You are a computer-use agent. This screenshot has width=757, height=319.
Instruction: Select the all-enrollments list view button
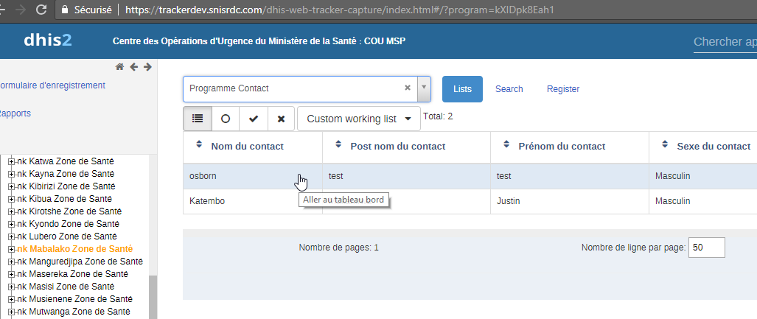click(x=198, y=118)
